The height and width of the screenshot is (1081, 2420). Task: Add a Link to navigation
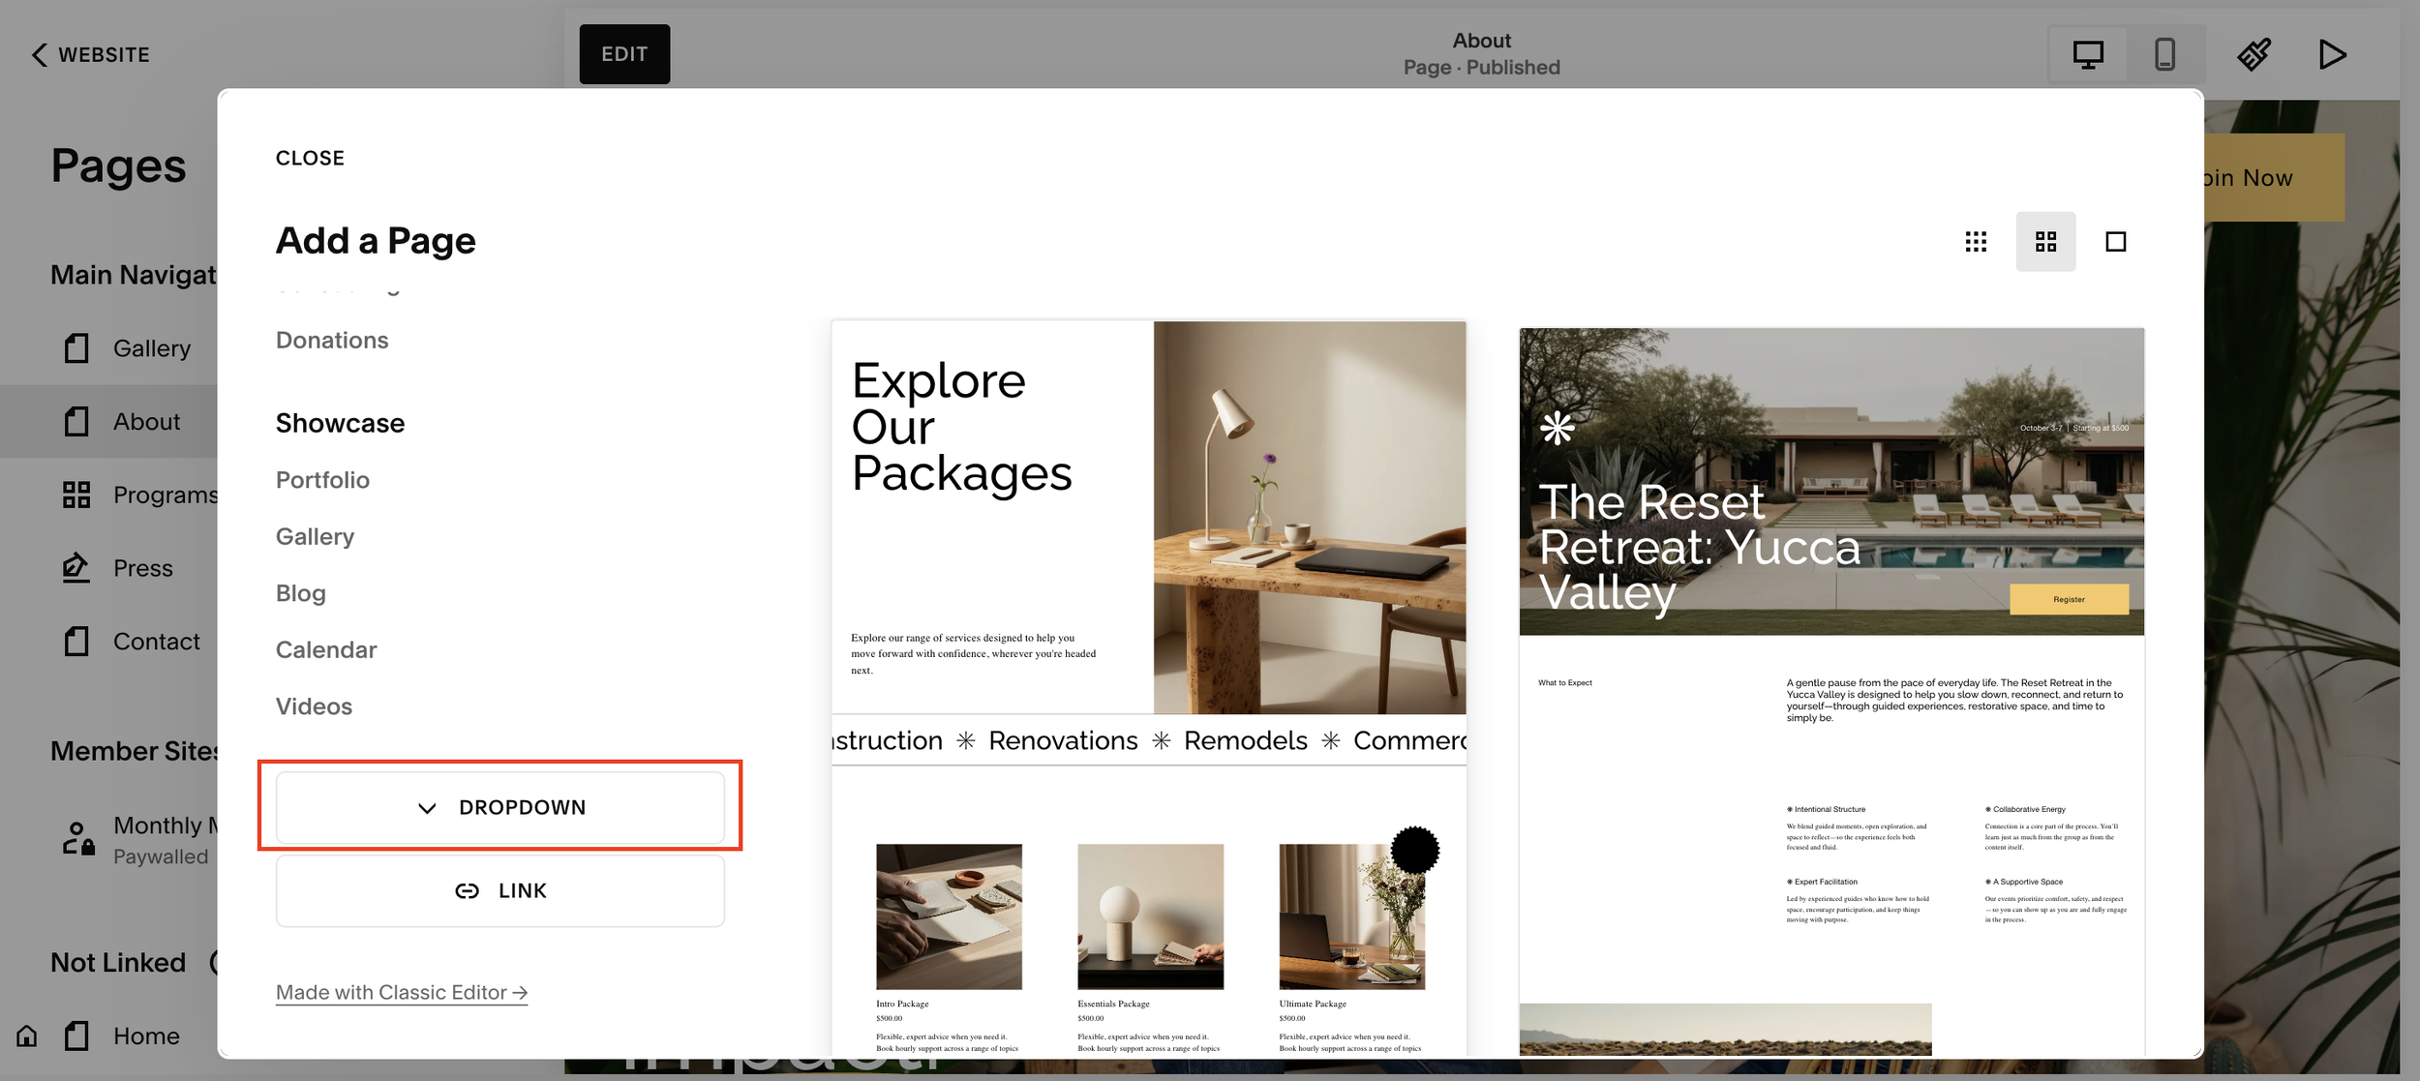point(500,891)
